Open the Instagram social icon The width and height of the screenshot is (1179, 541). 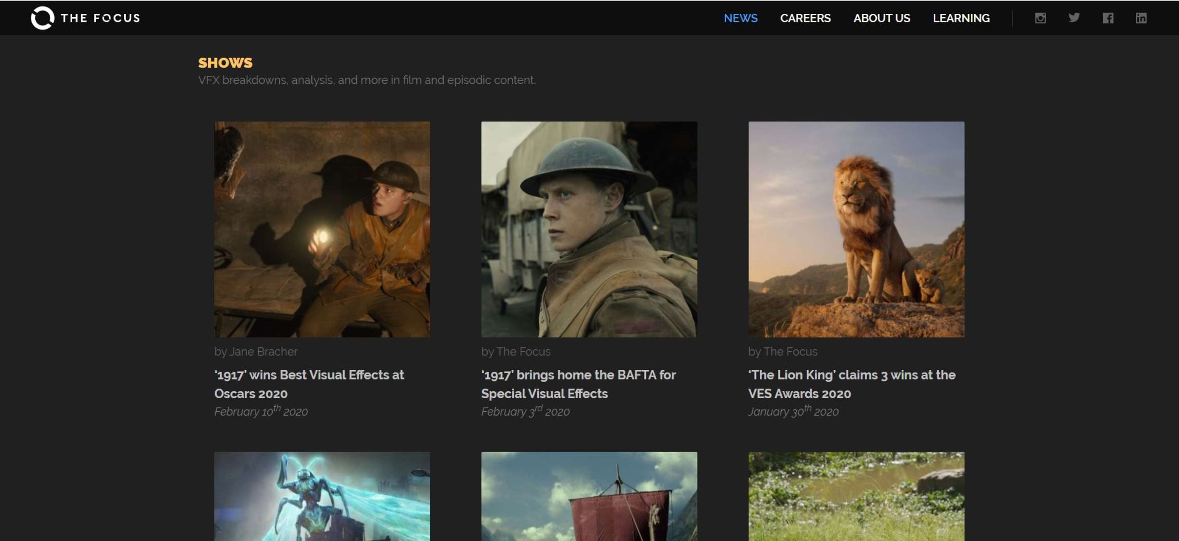coord(1040,18)
